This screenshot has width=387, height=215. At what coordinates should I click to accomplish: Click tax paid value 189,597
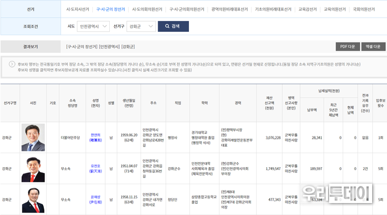[316, 169]
